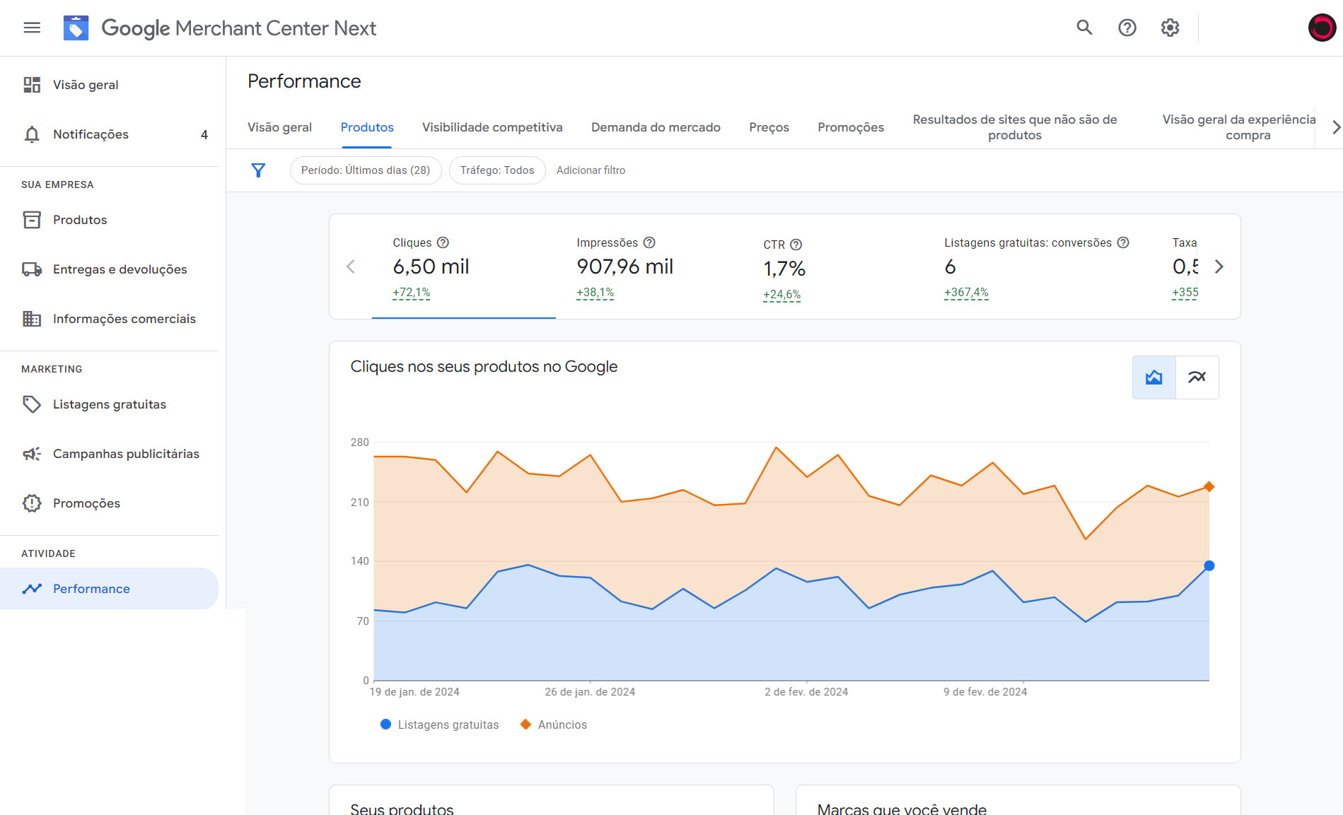Select the Cliques 6,50 mil metric card

[463, 267]
